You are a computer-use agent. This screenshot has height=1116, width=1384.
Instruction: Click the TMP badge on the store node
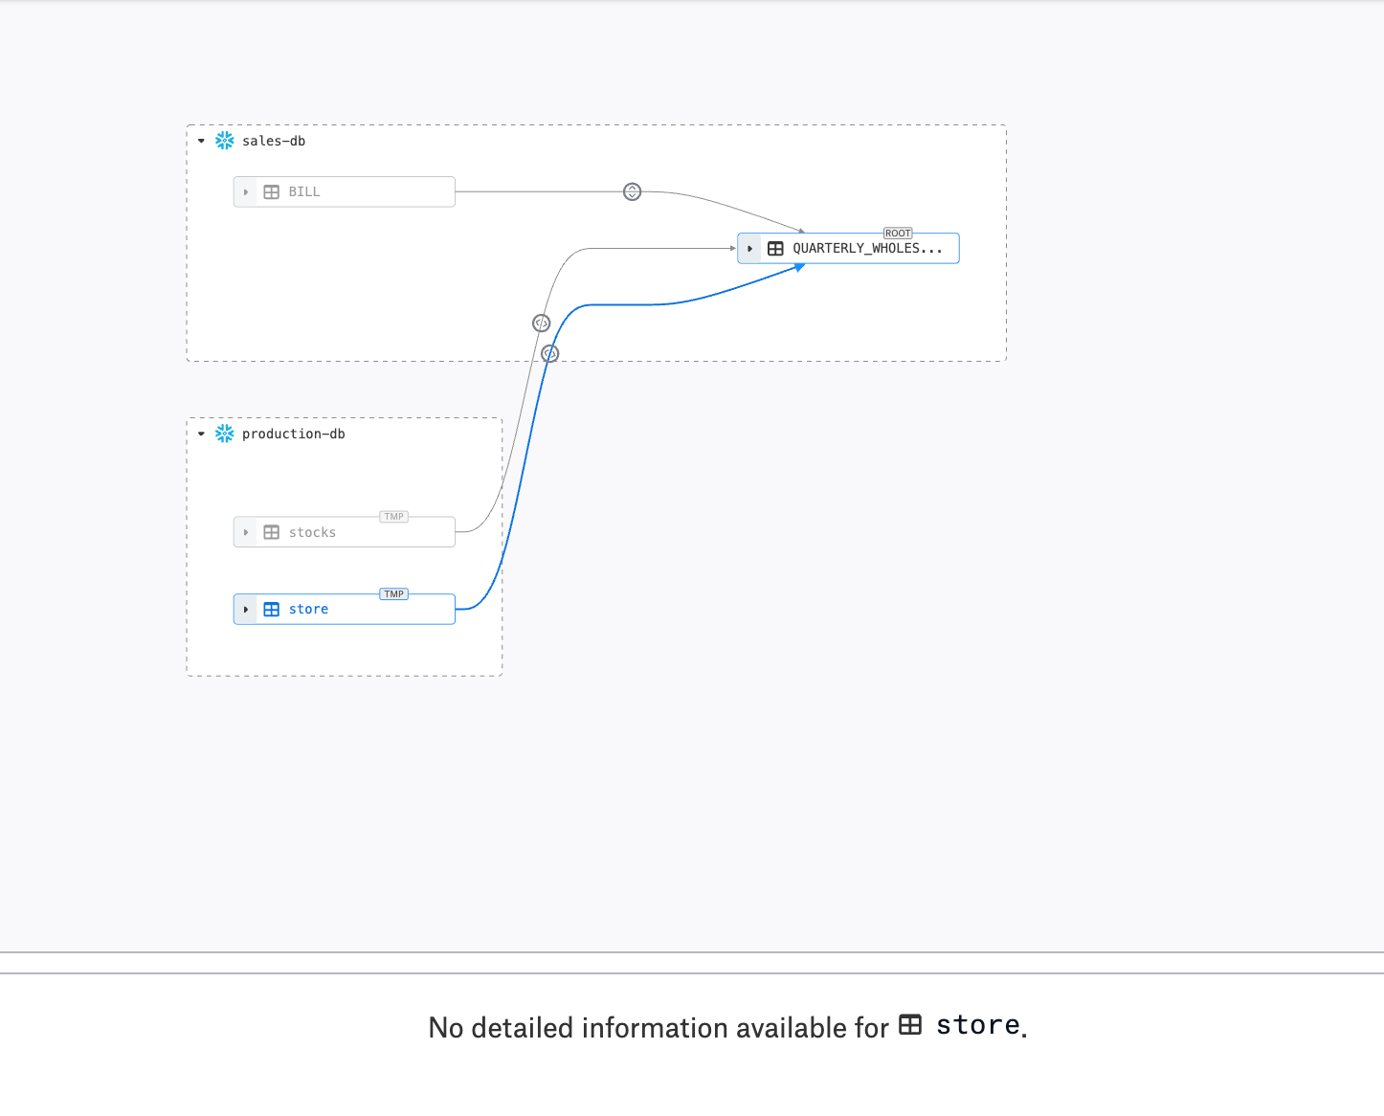[x=394, y=594]
